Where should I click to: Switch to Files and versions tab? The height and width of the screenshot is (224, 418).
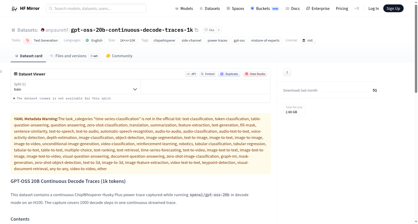74,56
